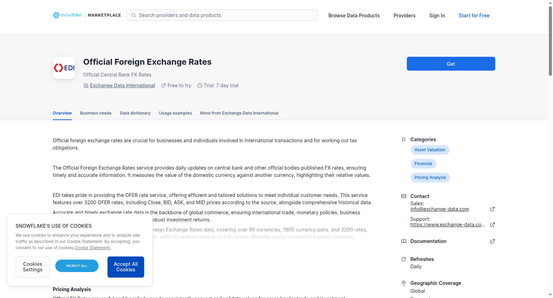Open external link icon beside sales email

tap(493, 209)
